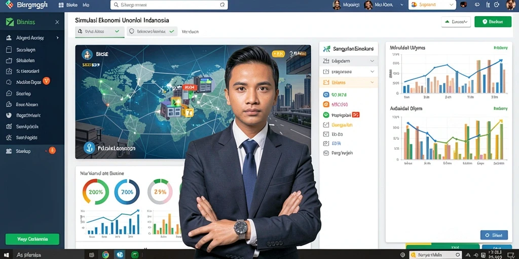Click the taskbar search box at right
This screenshot has height=259, width=519.
pyautogui.click(x=435, y=255)
